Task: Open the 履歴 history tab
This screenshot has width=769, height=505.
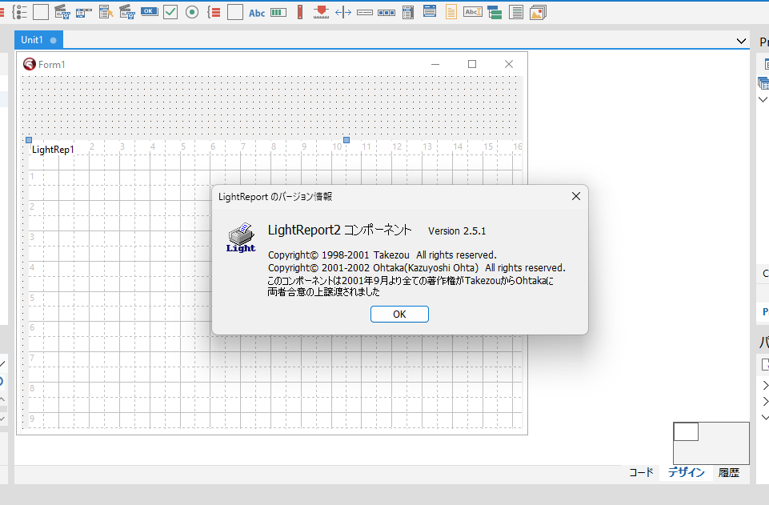Action: [x=728, y=472]
